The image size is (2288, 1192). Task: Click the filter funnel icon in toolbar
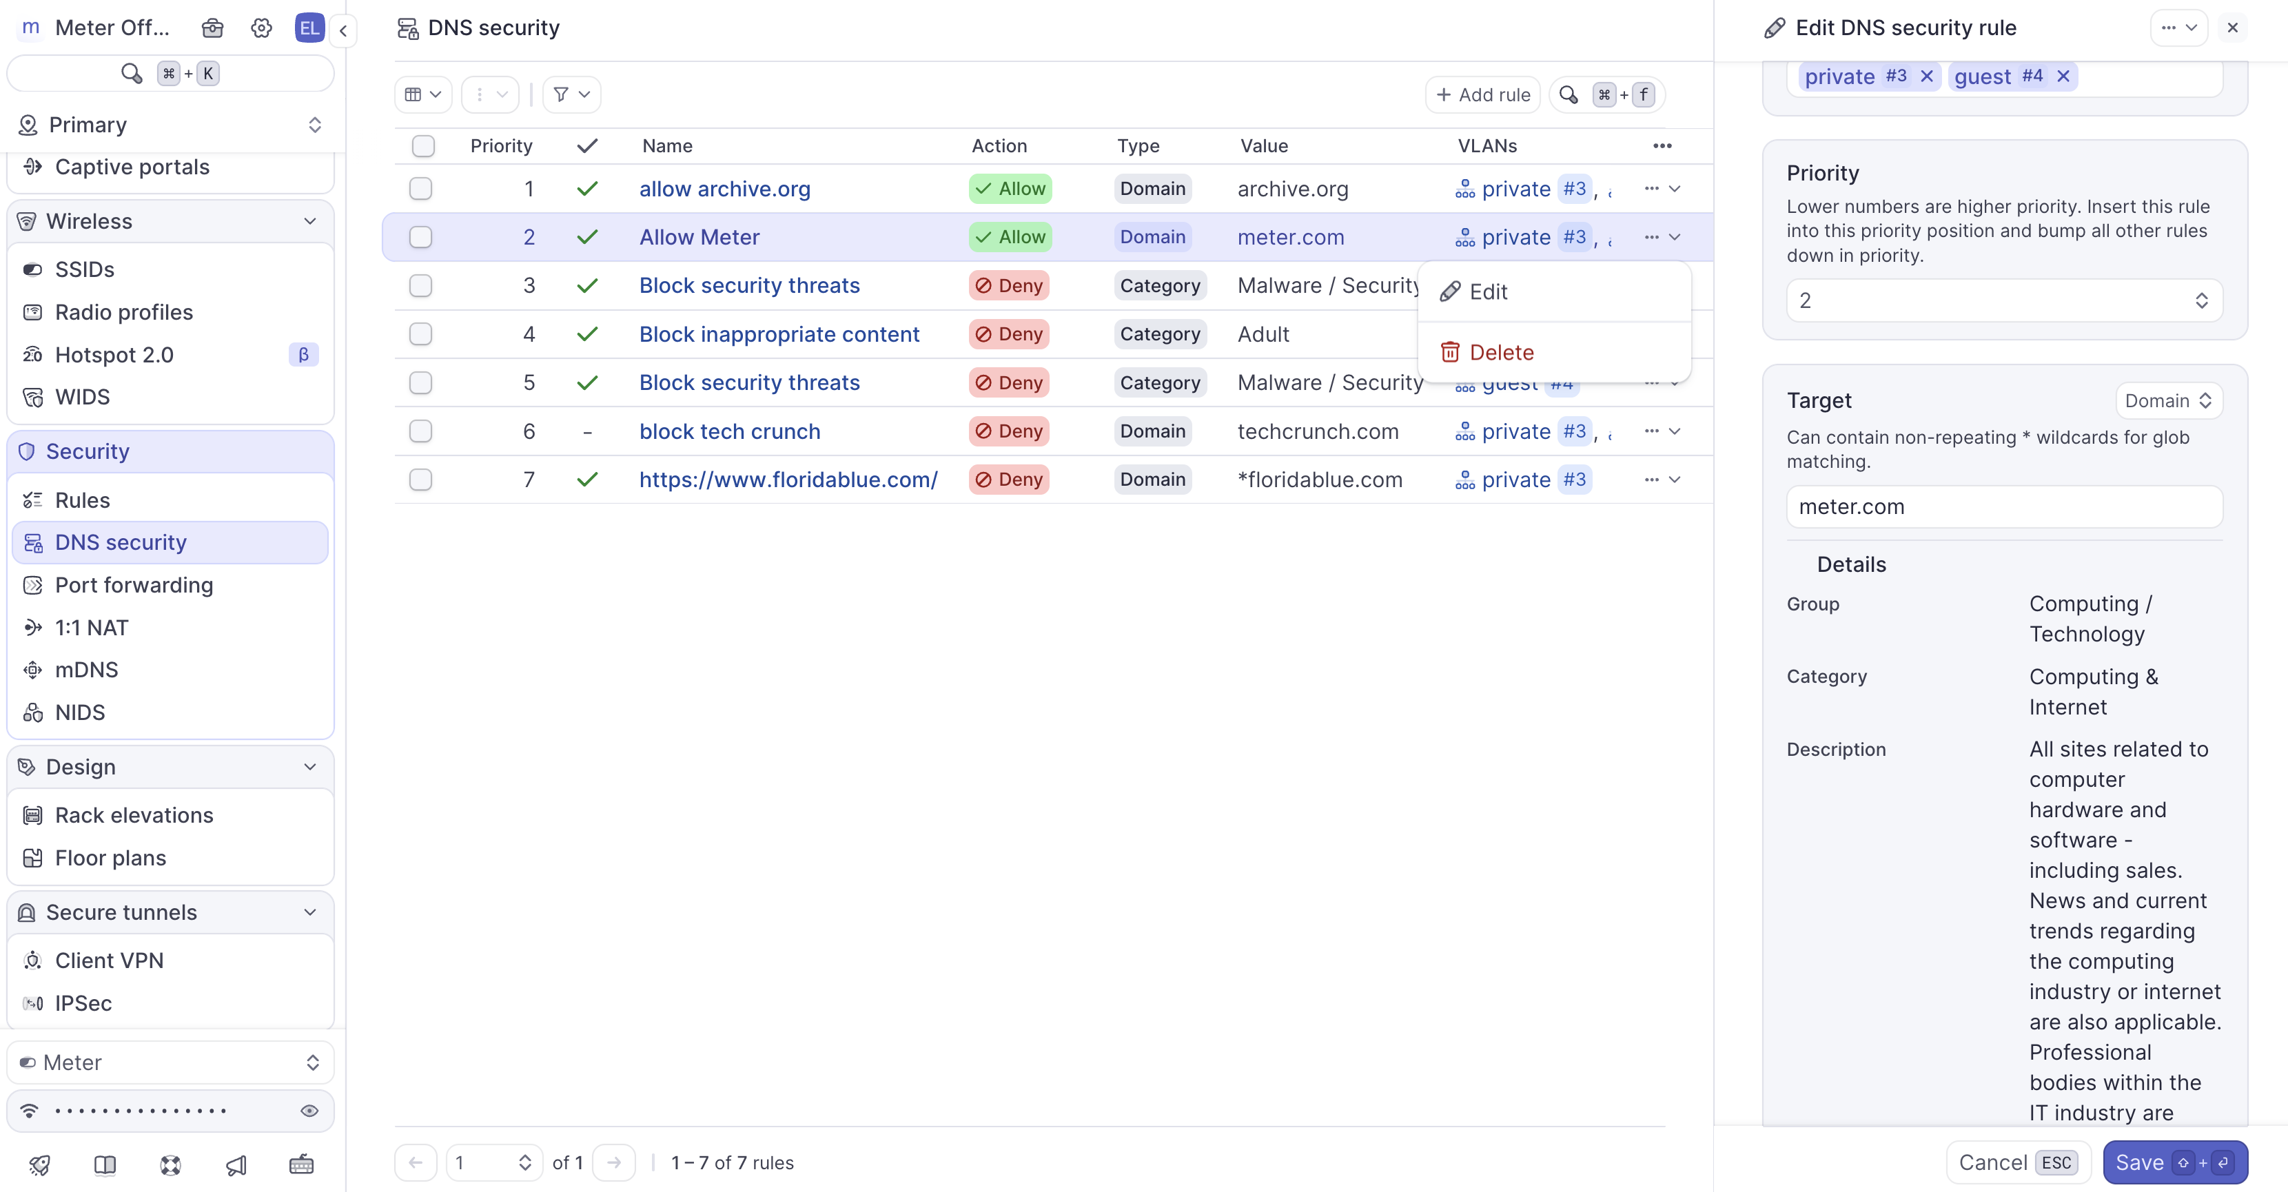(x=571, y=94)
